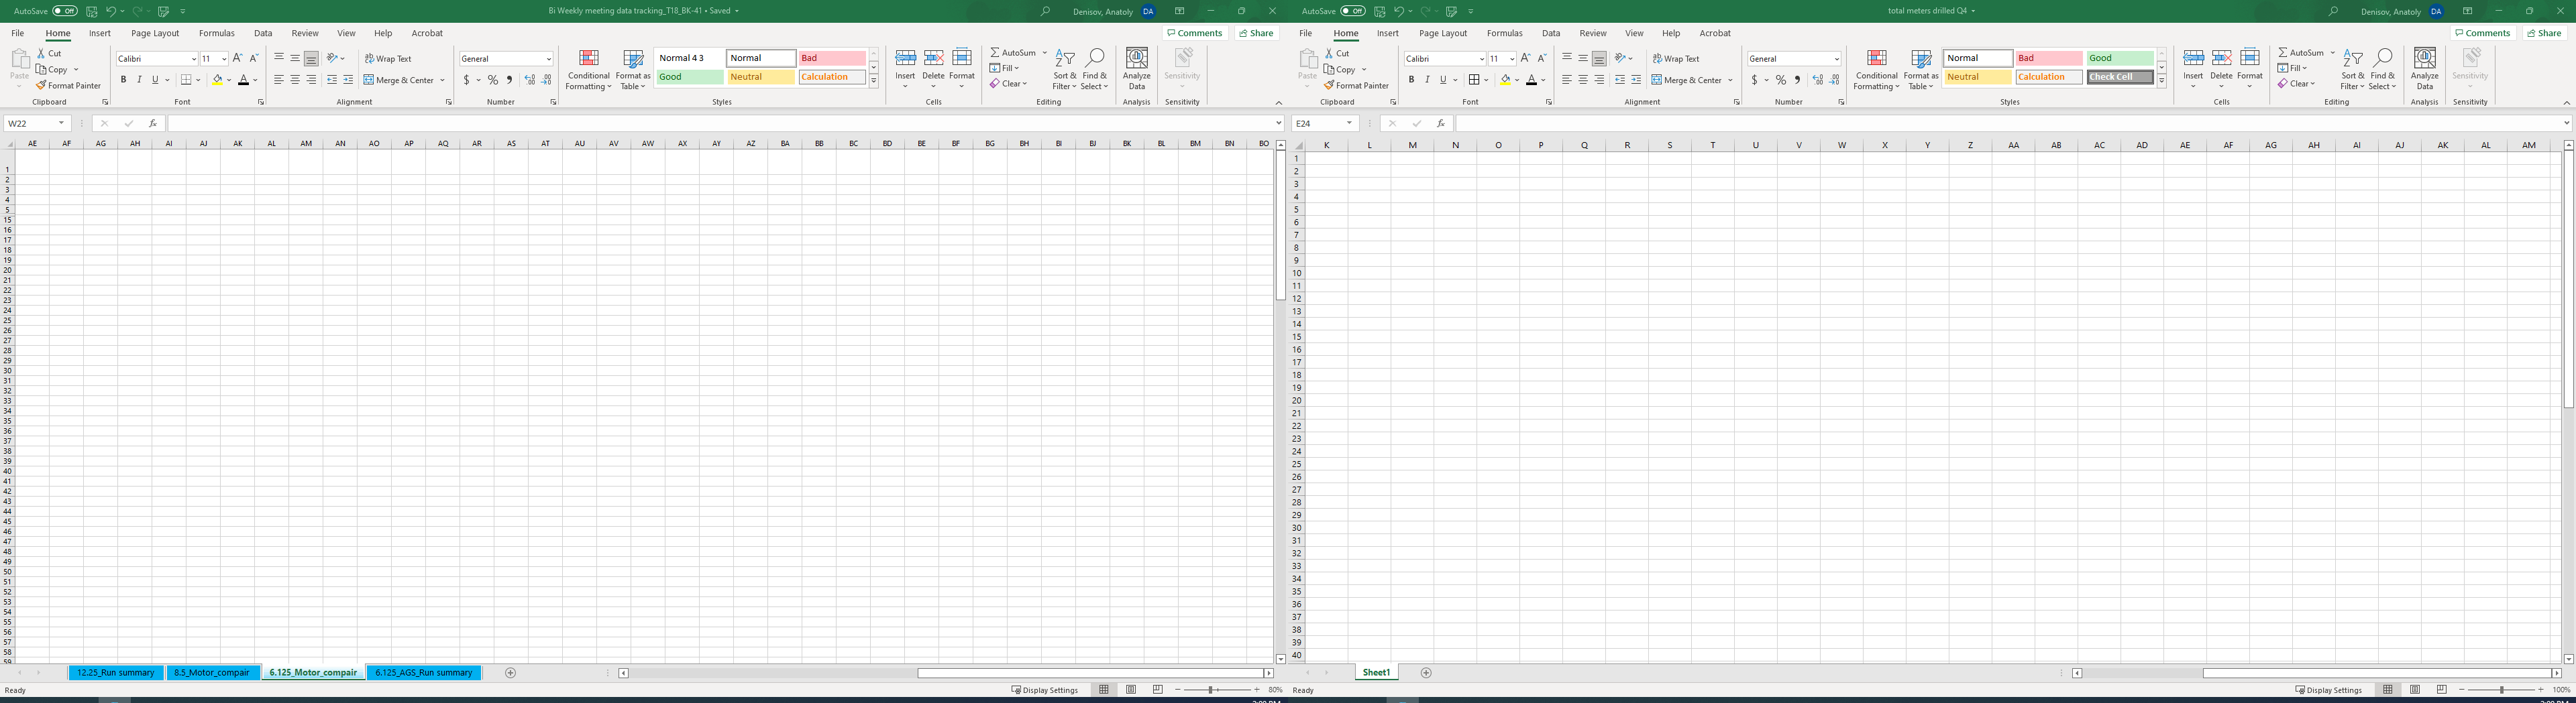Click column T header in total meters drilled window
This screenshot has height=703, width=2576.
tap(1712, 146)
